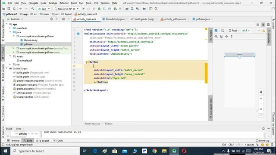
Task: Click Select Opened File target icon in project panel
Action: coord(51,19)
